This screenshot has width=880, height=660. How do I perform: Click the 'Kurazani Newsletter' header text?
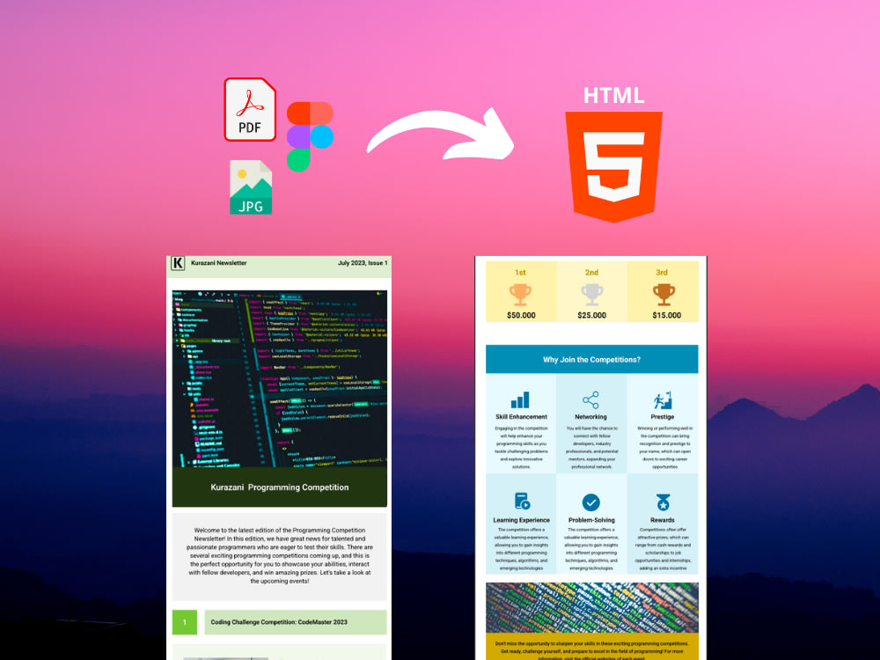pos(219,262)
